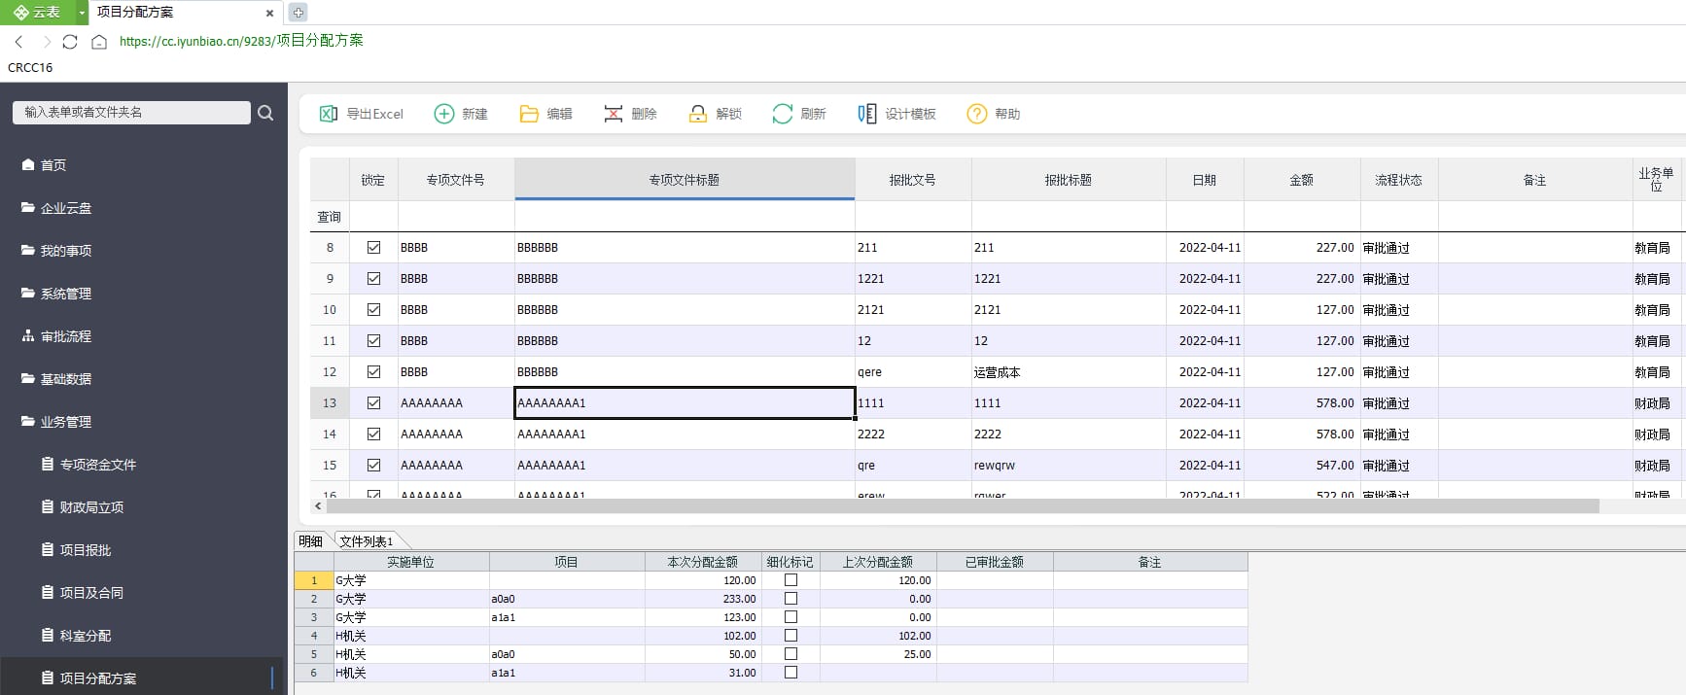This screenshot has height=695, width=1686.
Task: Expand the 云表 dropdown arrow in title bar
Action: (x=82, y=13)
